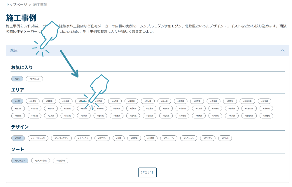292x187 pixels.
Task: Select the #お気に入り favorites filter chip
Action: point(34,78)
